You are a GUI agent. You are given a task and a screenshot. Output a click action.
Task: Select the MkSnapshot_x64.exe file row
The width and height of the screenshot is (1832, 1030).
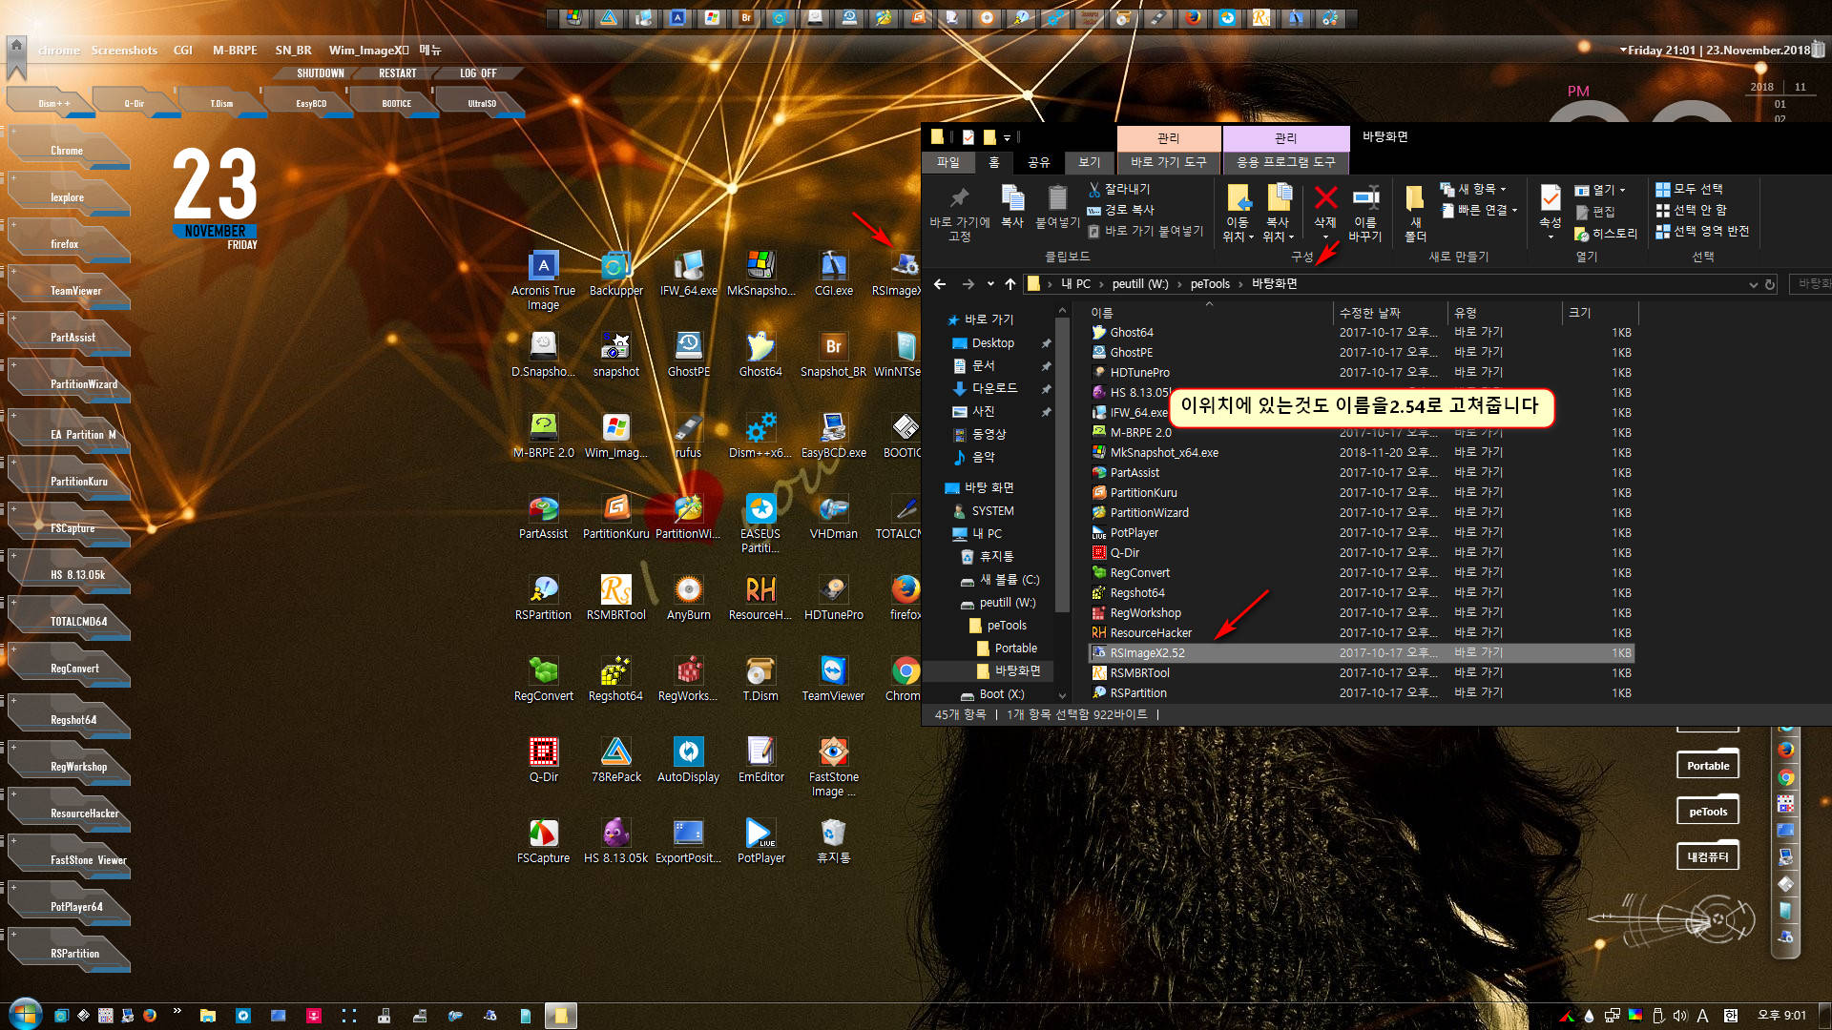pyautogui.click(x=1362, y=453)
